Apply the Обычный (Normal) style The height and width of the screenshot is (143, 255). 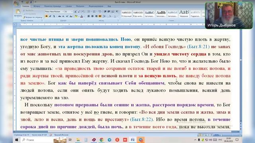(x=127, y=14)
